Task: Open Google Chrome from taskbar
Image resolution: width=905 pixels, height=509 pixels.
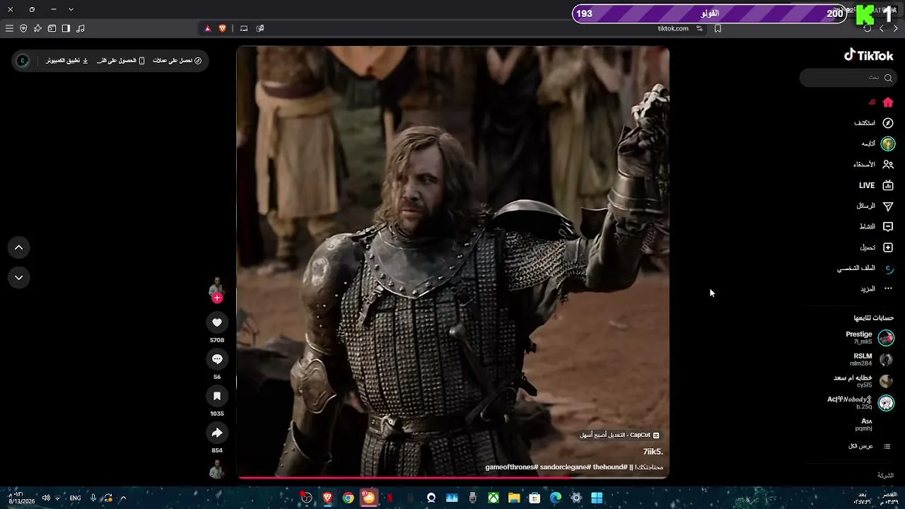Action: [x=348, y=498]
